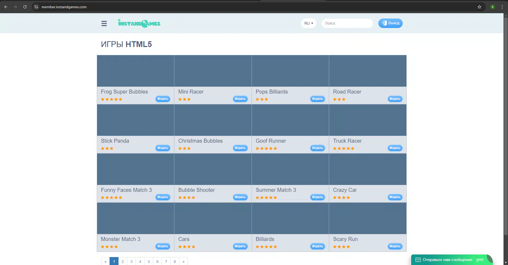
Task: Select current pagination page 1
Action: click(x=114, y=262)
